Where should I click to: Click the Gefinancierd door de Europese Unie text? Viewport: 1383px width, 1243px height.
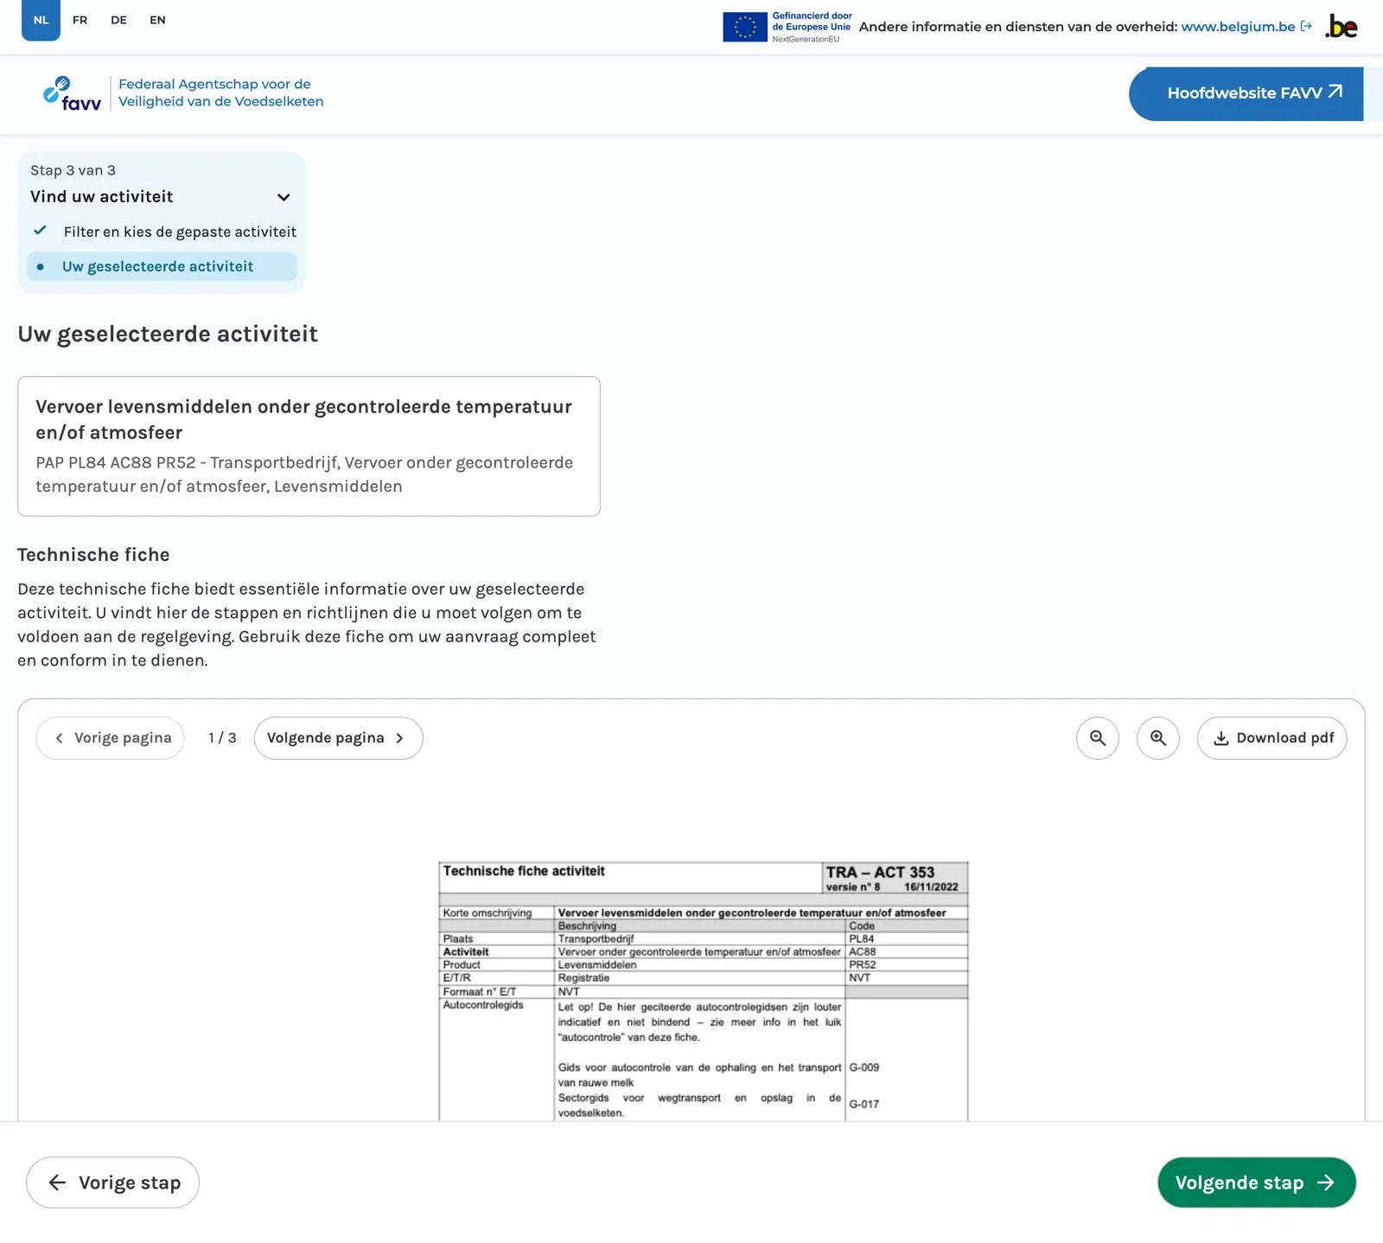(x=812, y=22)
